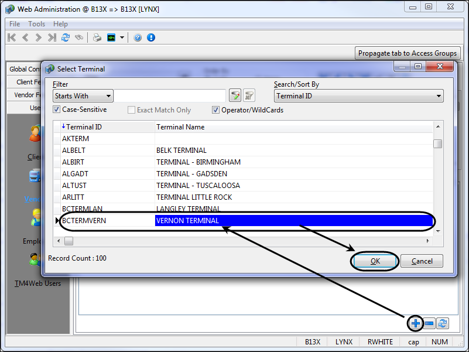Click the blue exclamation info icon
Image resolution: width=469 pixels, height=352 pixels.
tap(151, 37)
